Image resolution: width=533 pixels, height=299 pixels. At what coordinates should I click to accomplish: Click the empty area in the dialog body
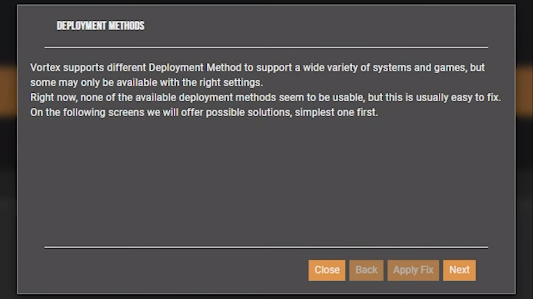[x=266, y=179]
